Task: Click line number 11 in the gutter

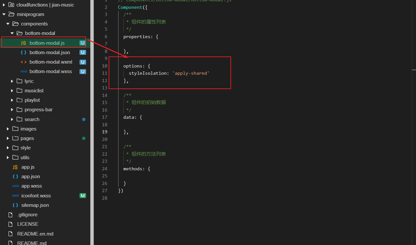Action: pos(104,73)
